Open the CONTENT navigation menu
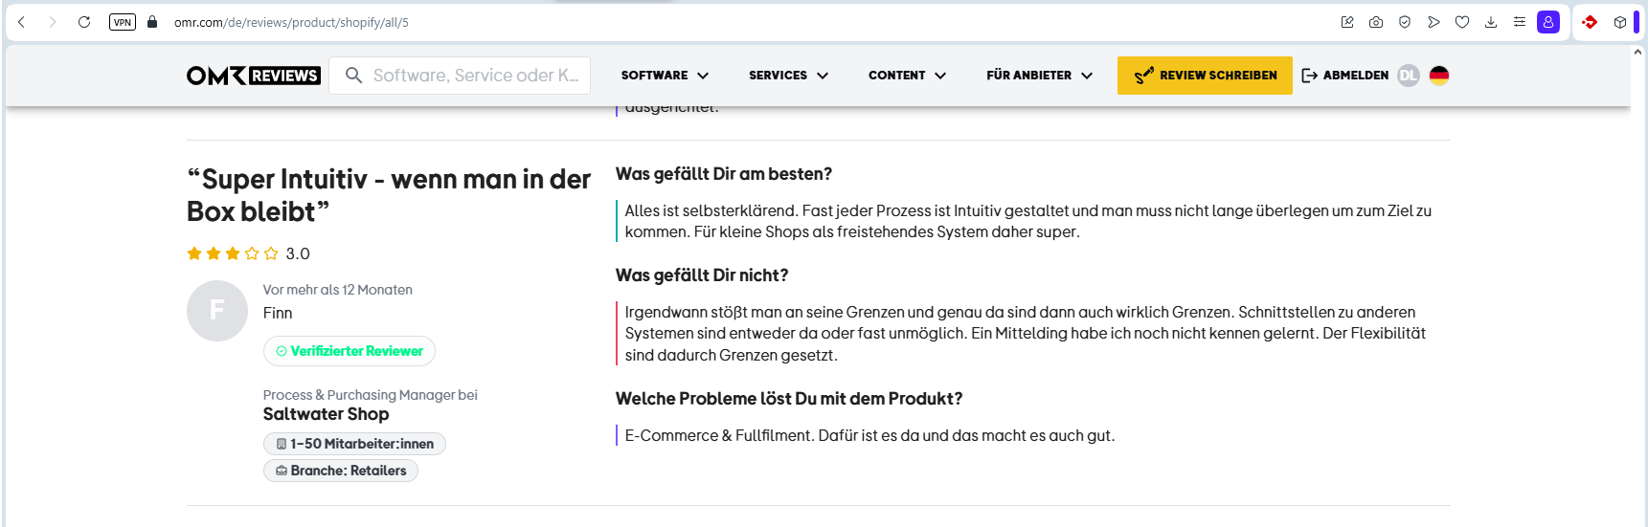 tap(907, 76)
